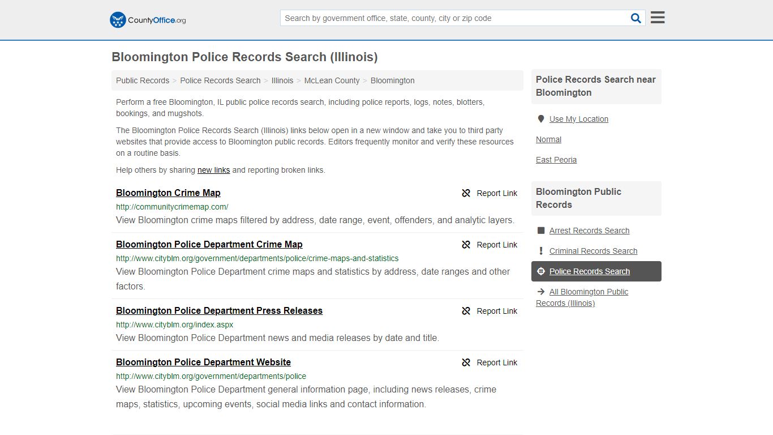Viewport: 773px width, 435px height.
Task: Visit cityblm.org/index.aspx URL
Action: (175, 325)
